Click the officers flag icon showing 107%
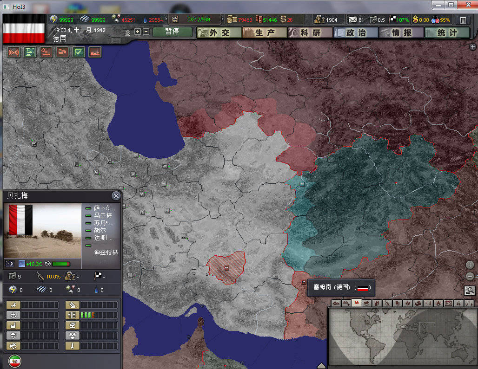This screenshot has height=369, width=478. (x=392, y=19)
